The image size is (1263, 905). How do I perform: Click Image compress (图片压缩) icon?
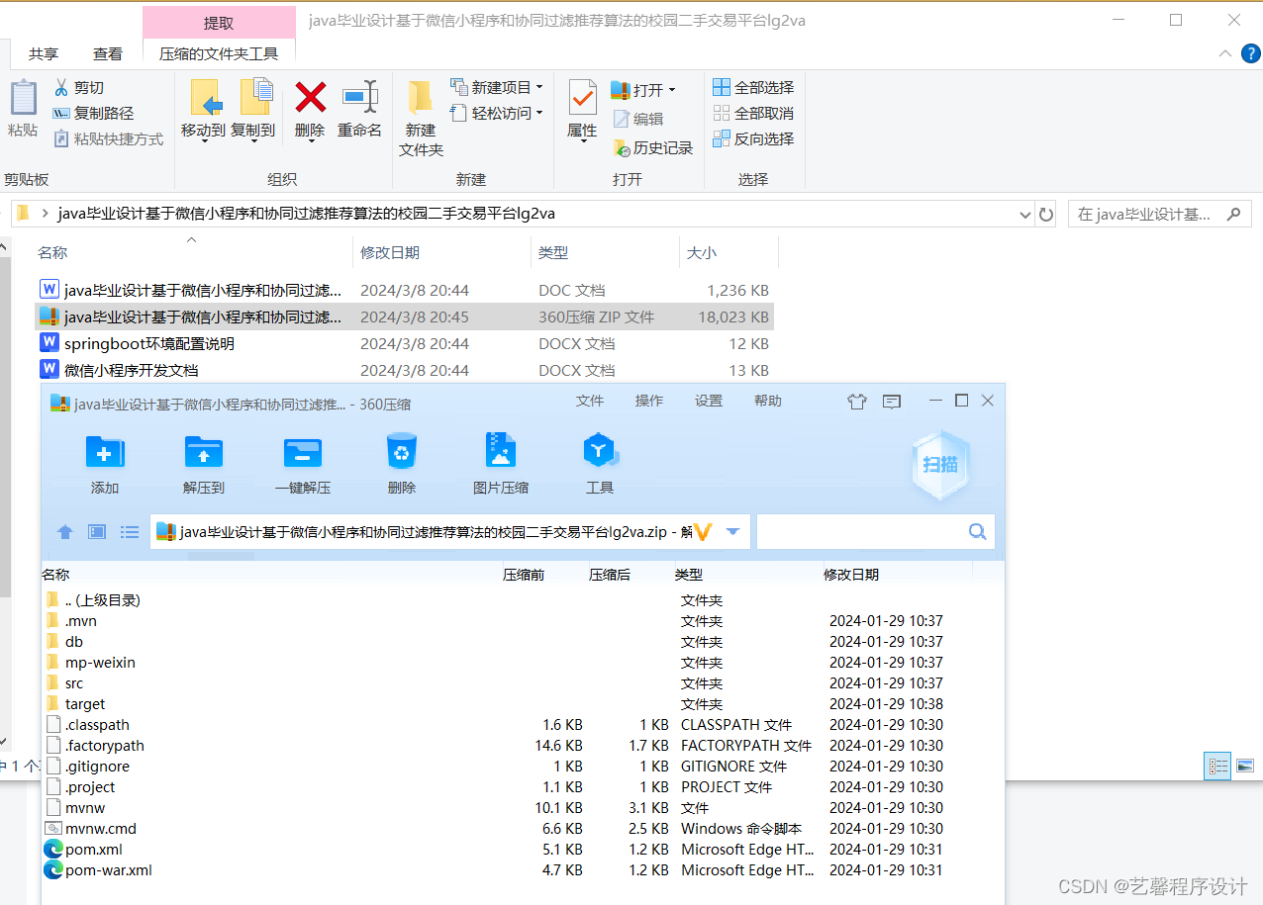501,450
